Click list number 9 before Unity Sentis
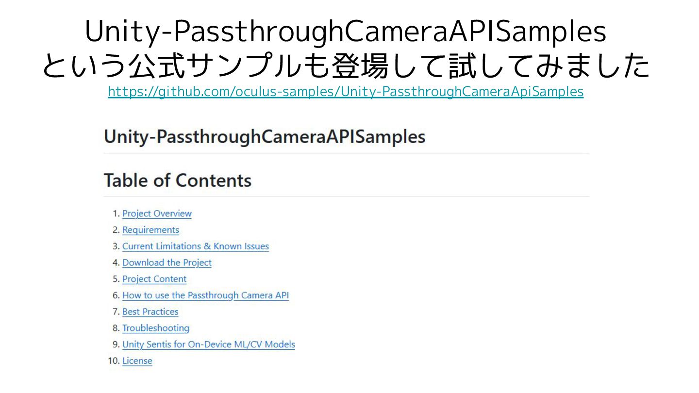 click(x=116, y=344)
